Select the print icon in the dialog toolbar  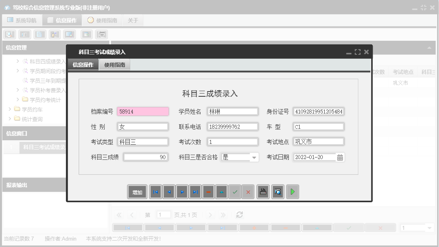pyautogui.click(x=263, y=191)
